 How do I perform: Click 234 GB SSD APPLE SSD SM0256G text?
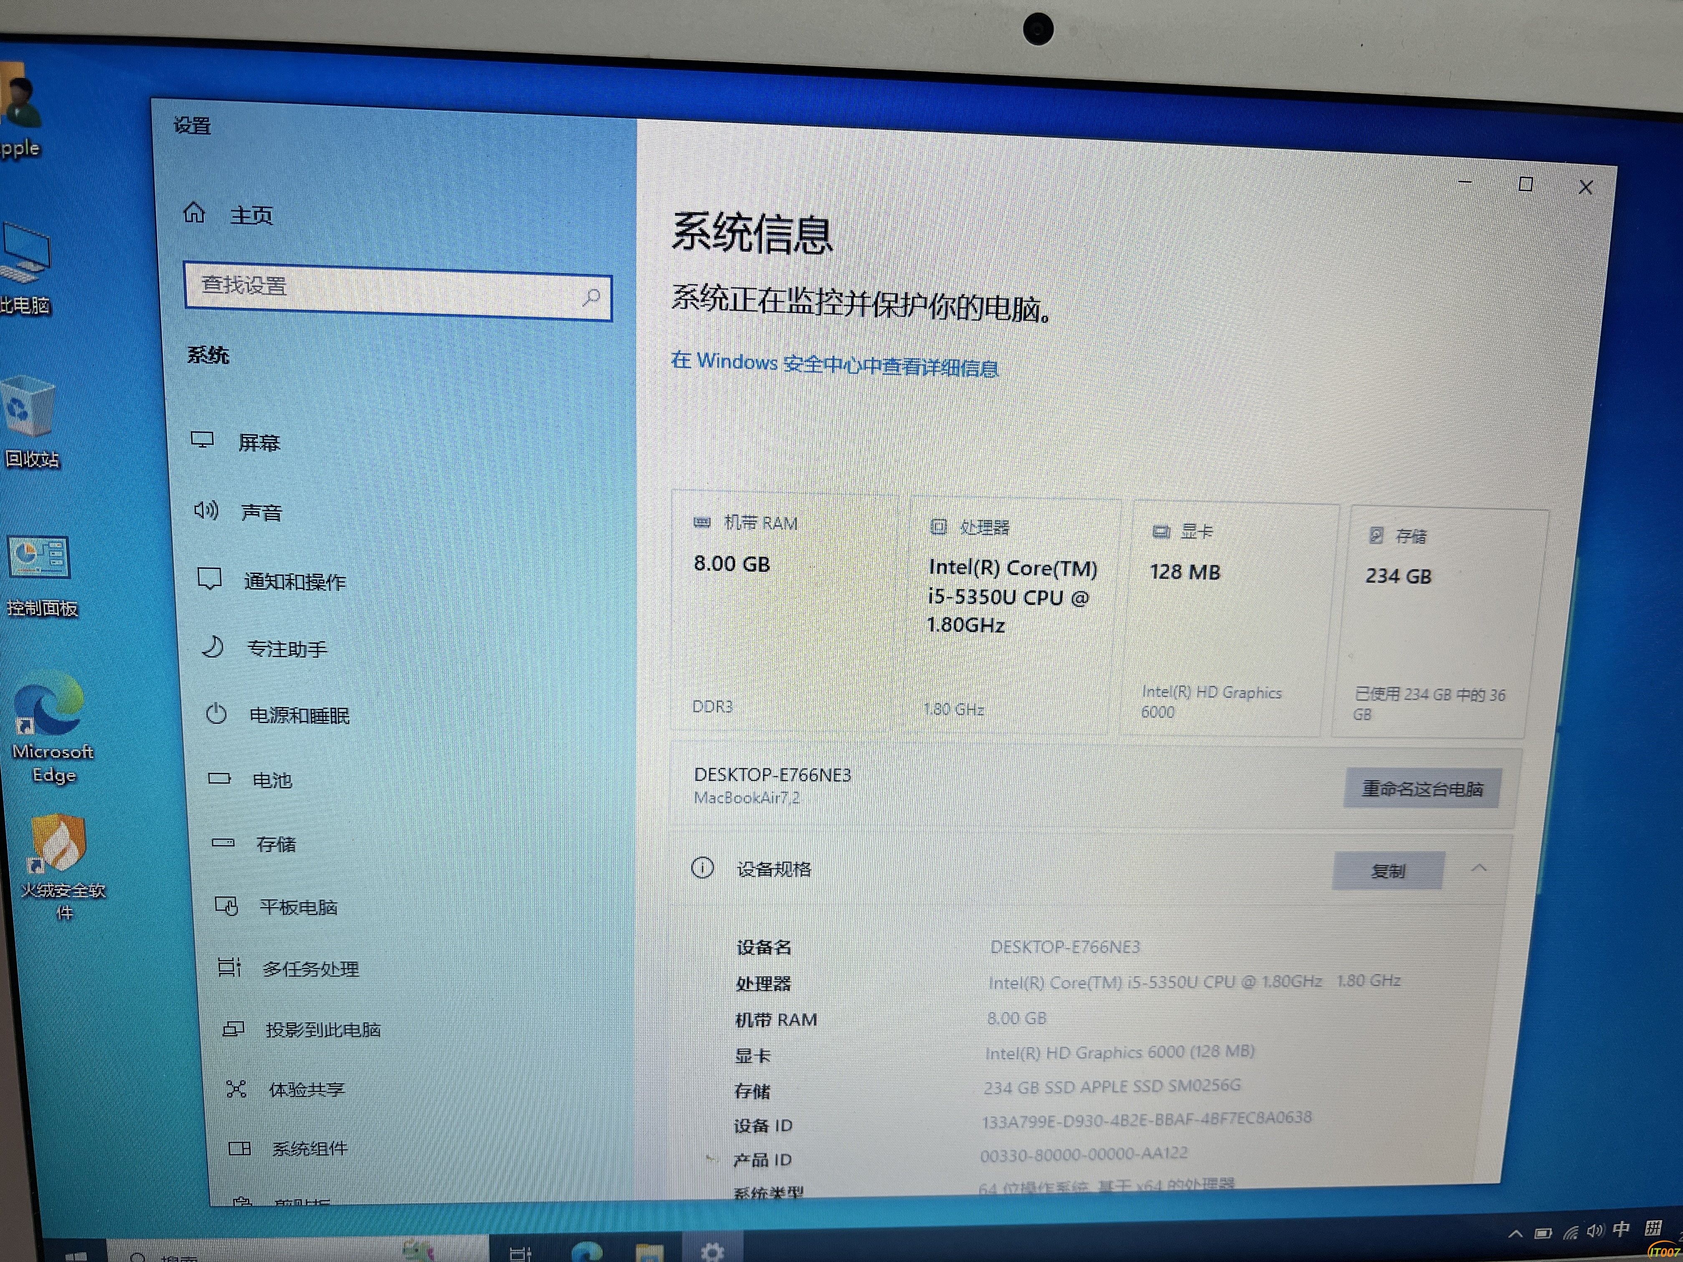coord(1112,1086)
